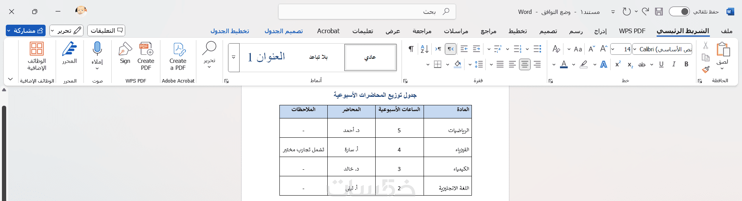Expand the Paste options arrow under لصق
This screenshot has height=201, width=742.
722,69
